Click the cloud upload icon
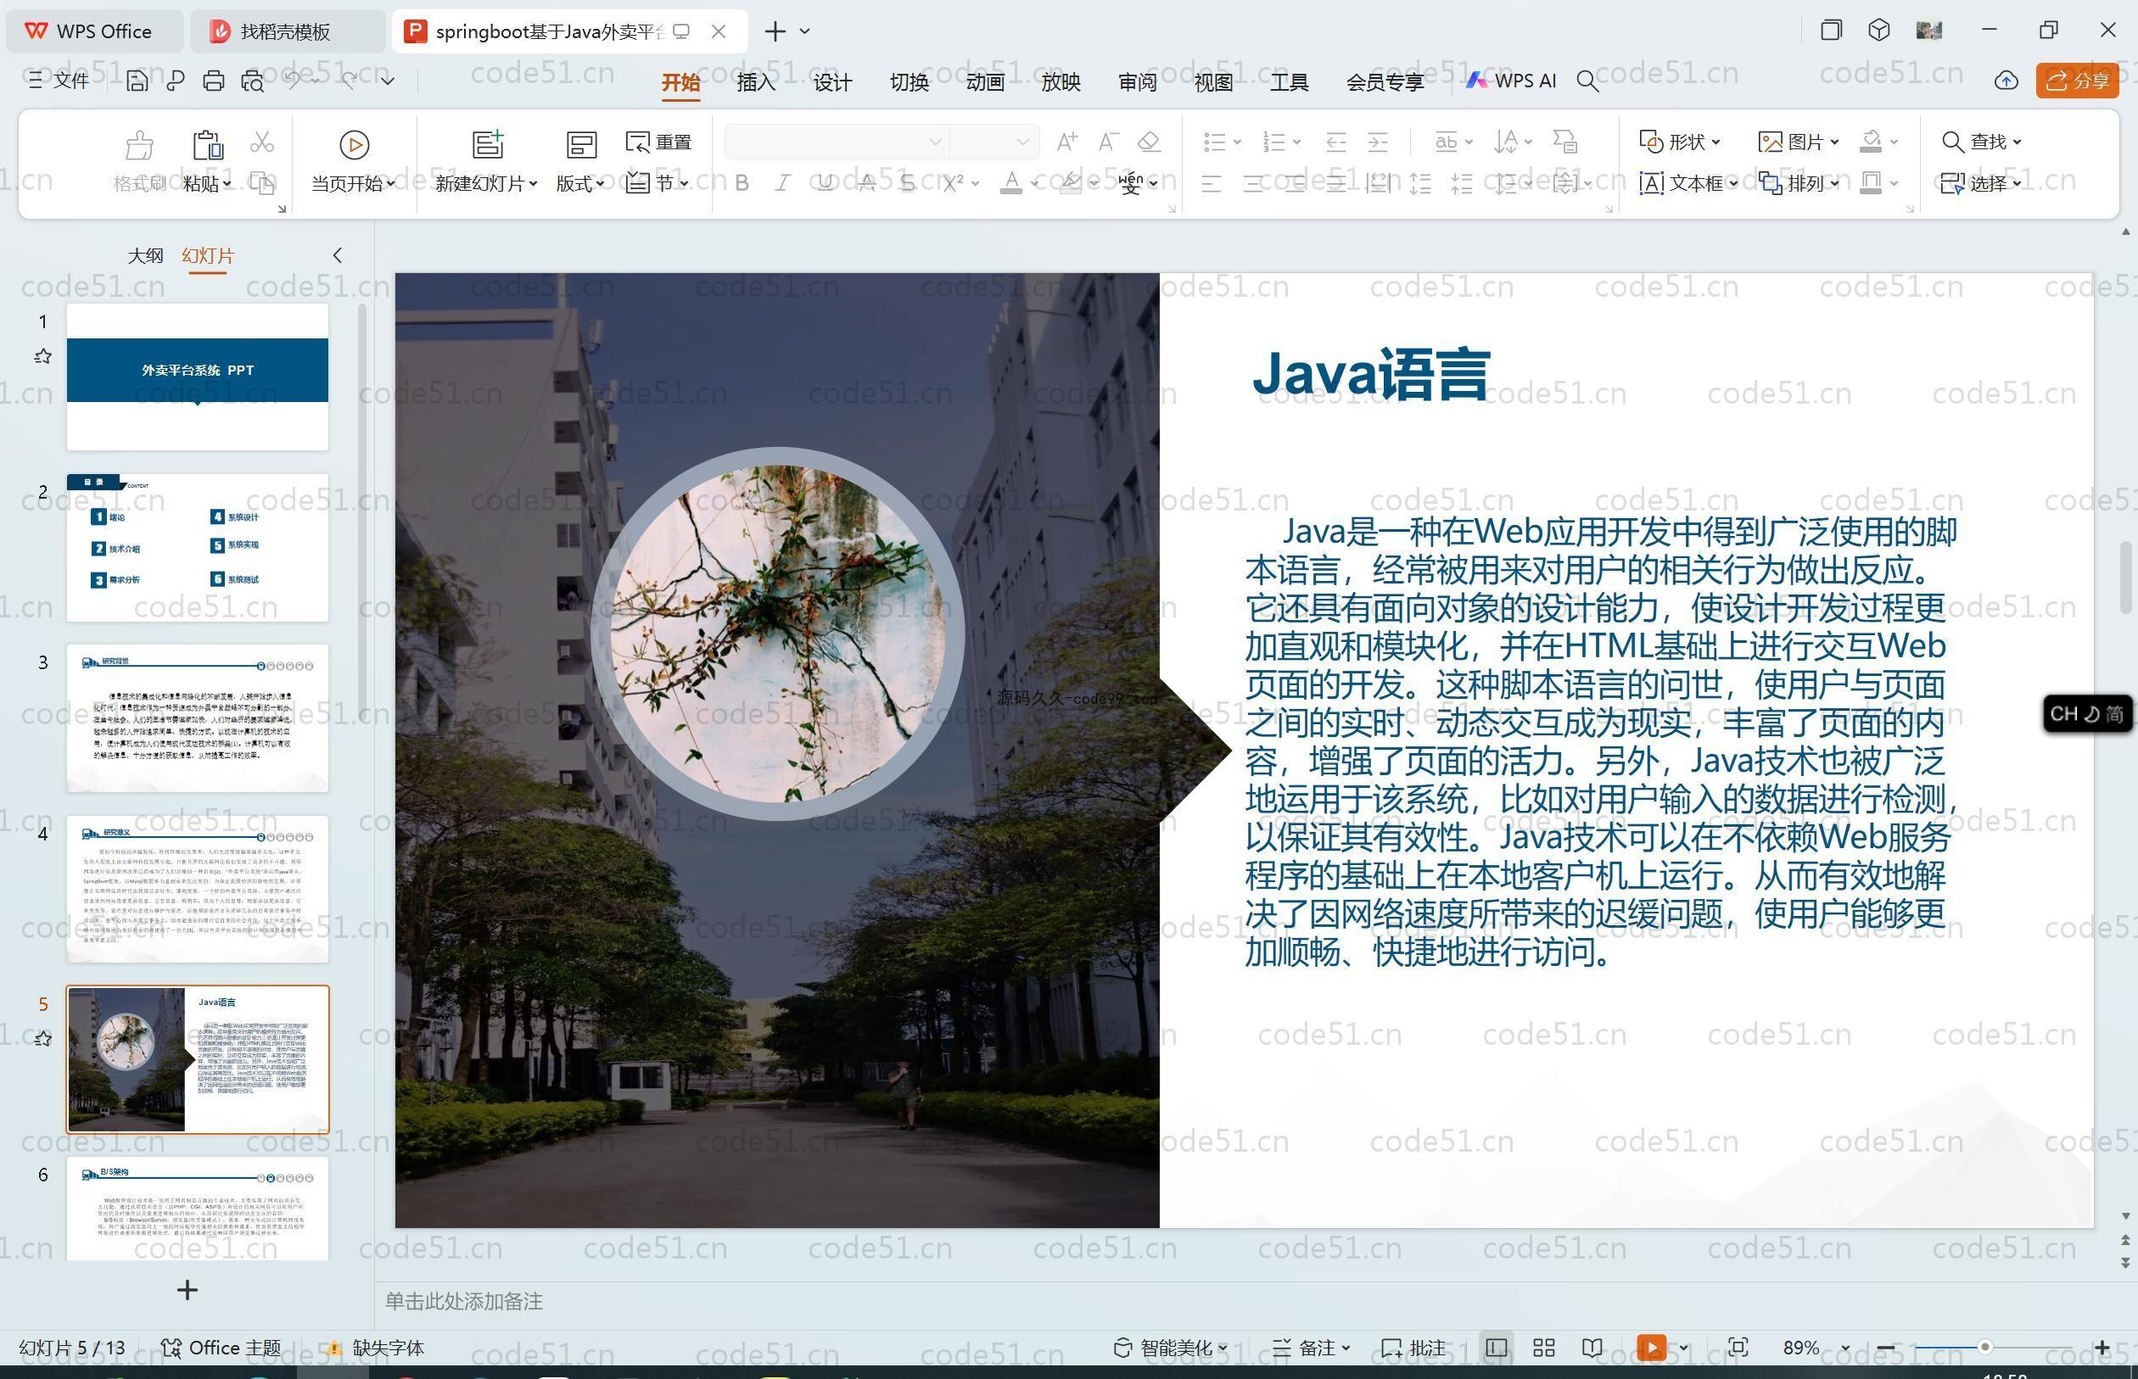 [x=2006, y=81]
